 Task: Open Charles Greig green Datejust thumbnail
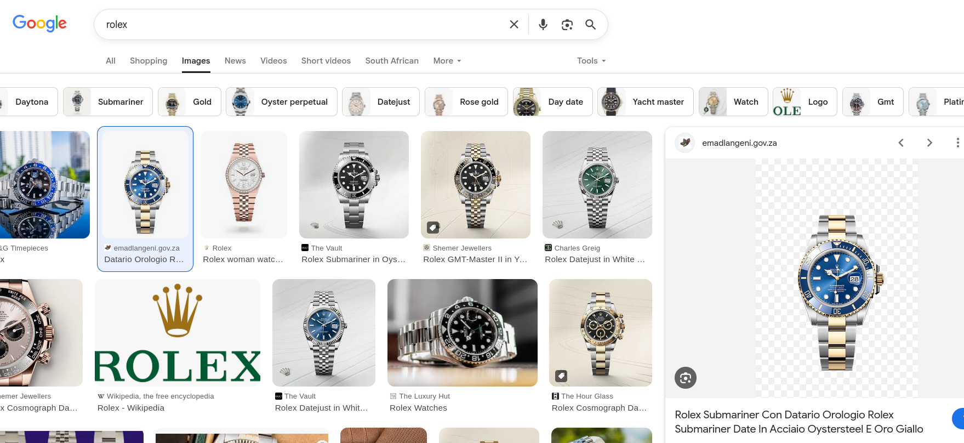pyautogui.click(x=597, y=185)
